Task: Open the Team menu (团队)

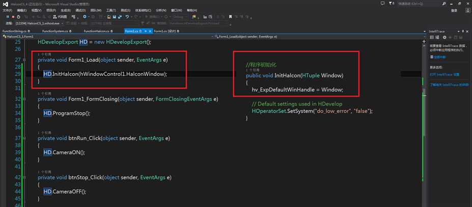Action: tap(96, 10)
